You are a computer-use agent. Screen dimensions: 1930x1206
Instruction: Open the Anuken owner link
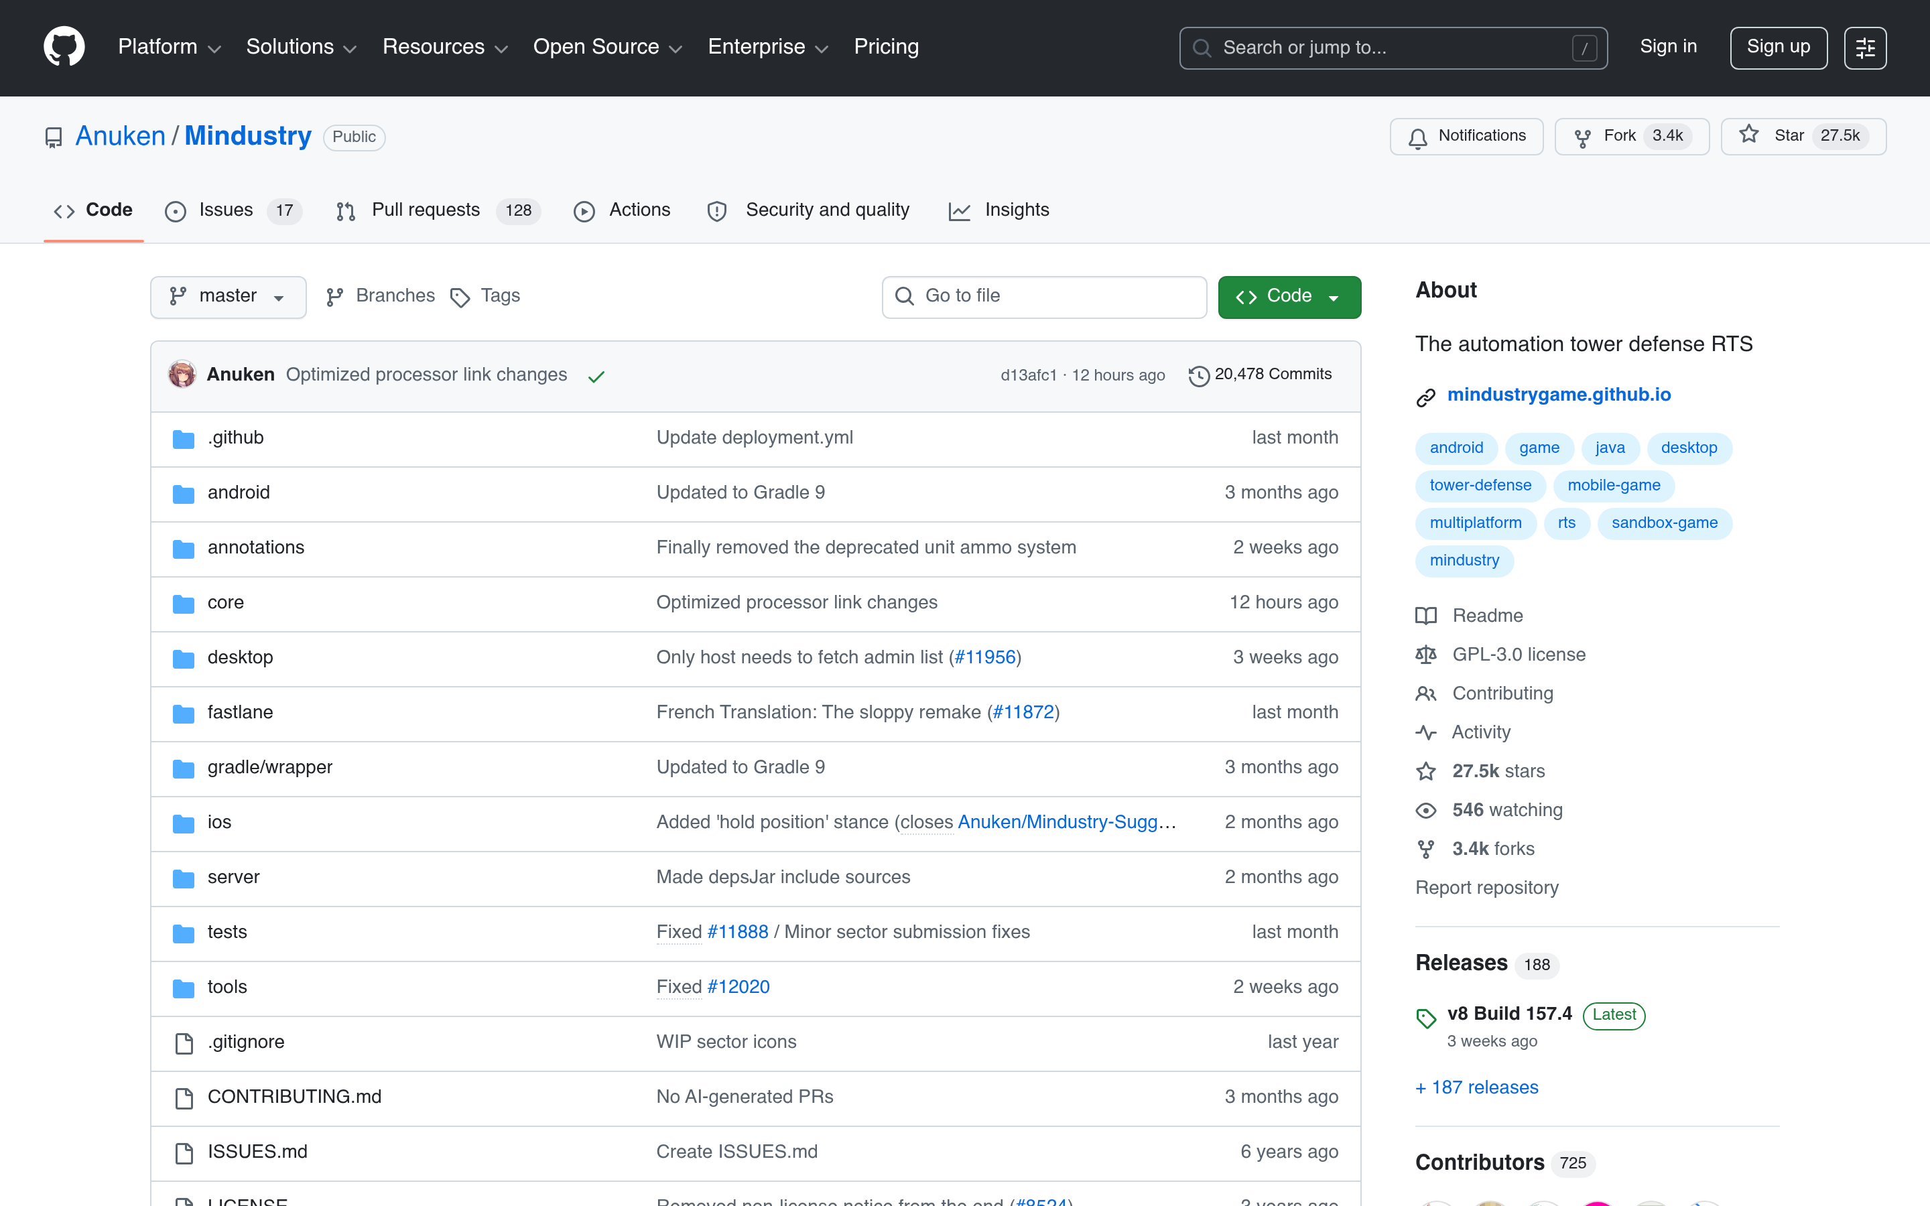coord(121,137)
